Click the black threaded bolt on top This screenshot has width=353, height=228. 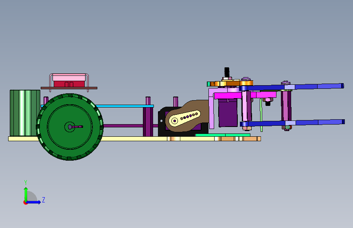click(x=227, y=72)
